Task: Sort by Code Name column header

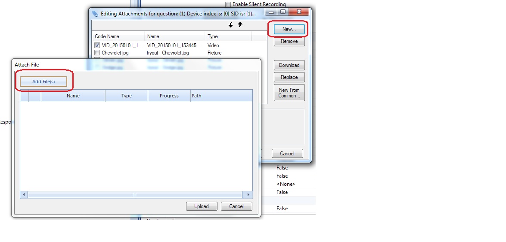Action: 118,36
